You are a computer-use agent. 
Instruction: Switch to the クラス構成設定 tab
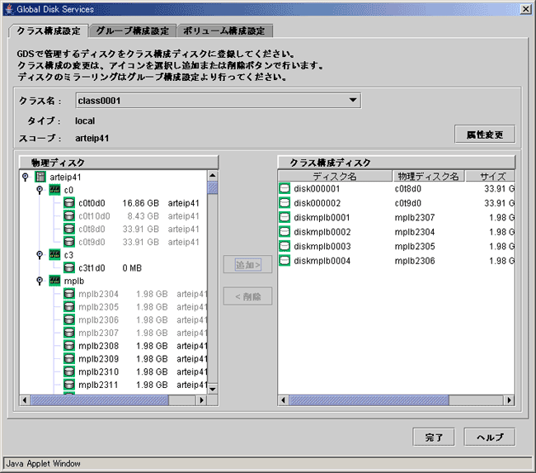click(48, 31)
